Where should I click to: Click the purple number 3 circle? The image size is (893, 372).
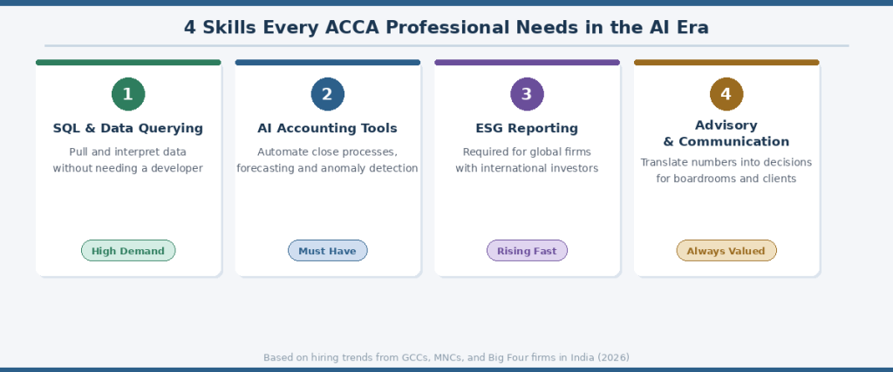[527, 94]
